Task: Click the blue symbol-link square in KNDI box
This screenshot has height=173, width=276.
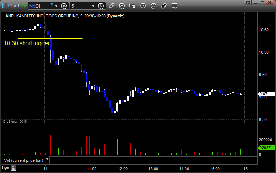Action: pyautogui.click(x=52, y=4)
